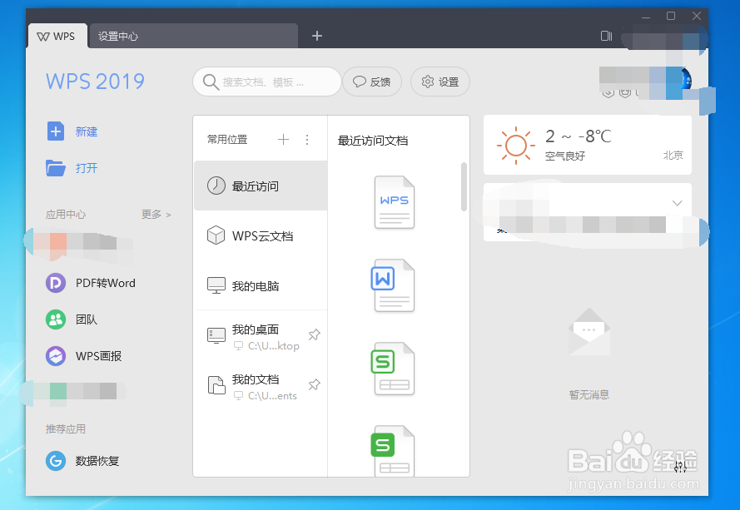Click 我的桌面 location icon
This screenshot has width=740, height=510.
pyautogui.click(x=216, y=336)
